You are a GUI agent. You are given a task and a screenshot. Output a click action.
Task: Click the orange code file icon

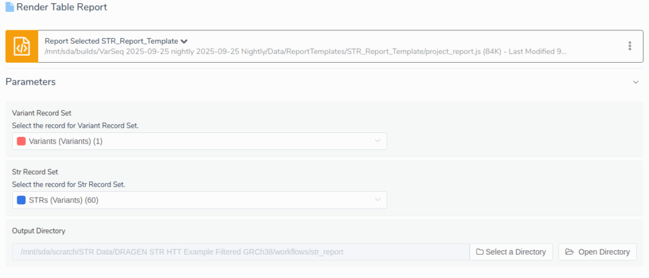pyautogui.click(x=22, y=46)
